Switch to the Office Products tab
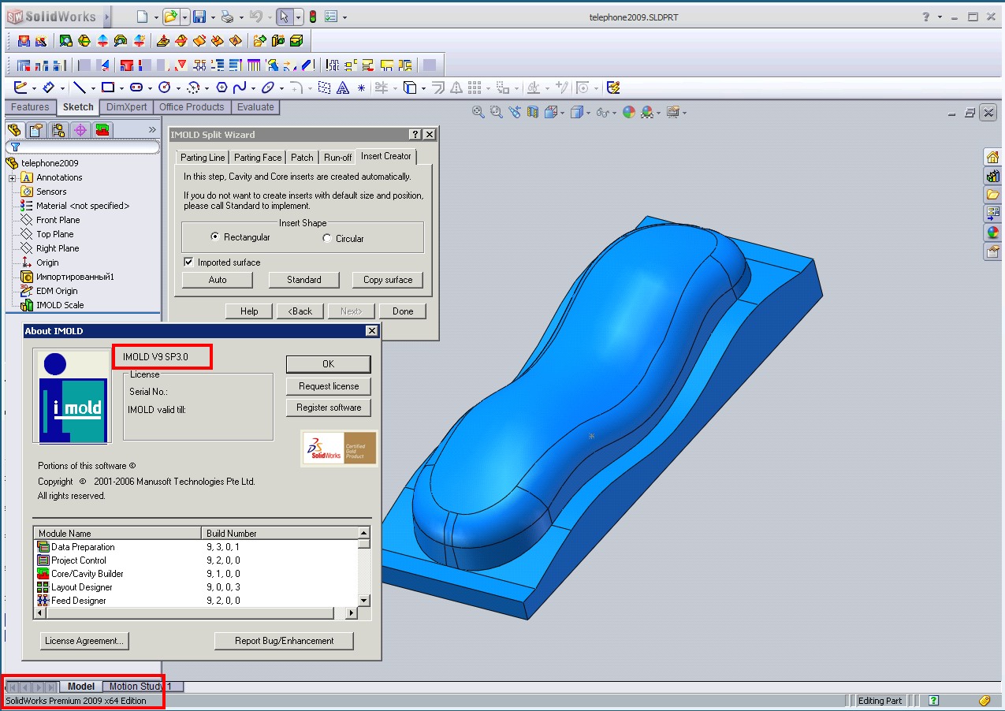Screen dimensions: 1005x711 pos(192,107)
